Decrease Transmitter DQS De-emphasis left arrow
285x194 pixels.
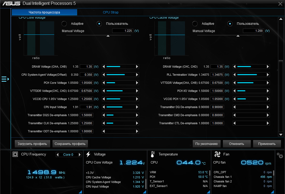pos(104,115)
